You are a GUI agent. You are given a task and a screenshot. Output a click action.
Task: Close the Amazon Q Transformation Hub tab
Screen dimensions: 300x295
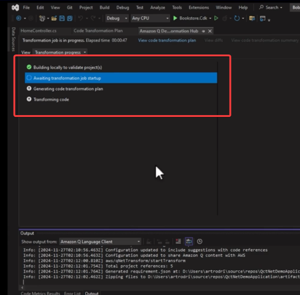(210, 31)
